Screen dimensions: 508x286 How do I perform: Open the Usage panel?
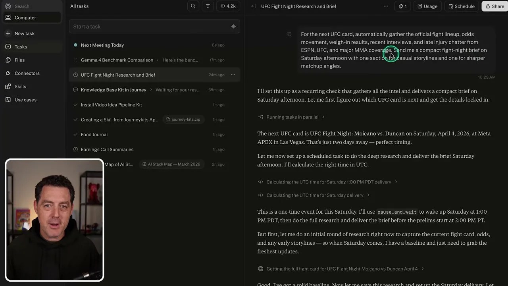click(428, 6)
